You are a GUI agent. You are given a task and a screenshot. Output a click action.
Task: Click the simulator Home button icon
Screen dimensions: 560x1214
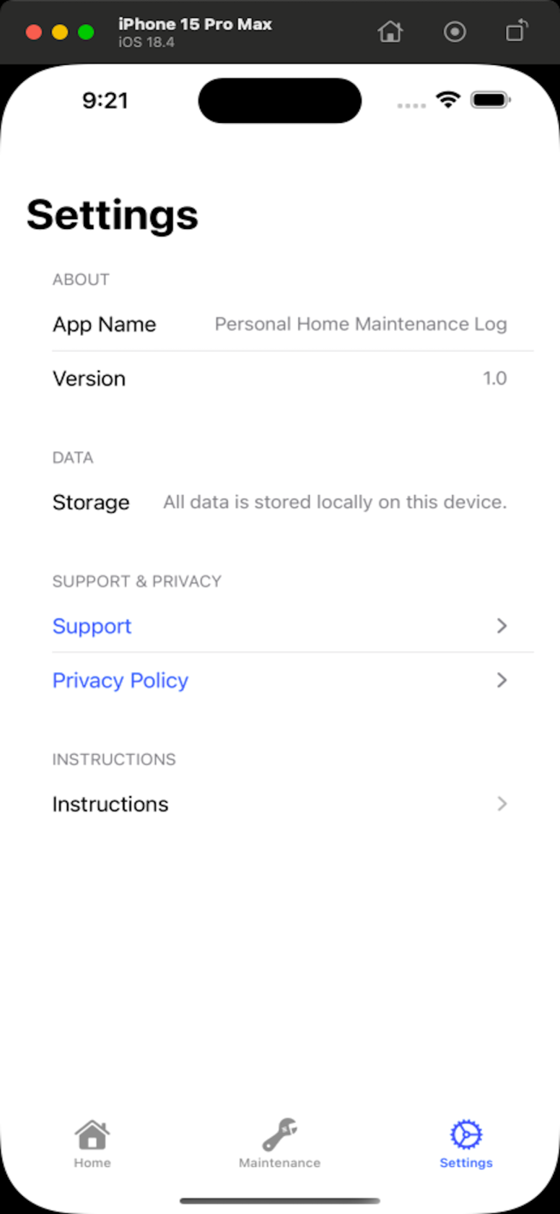point(390,32)
